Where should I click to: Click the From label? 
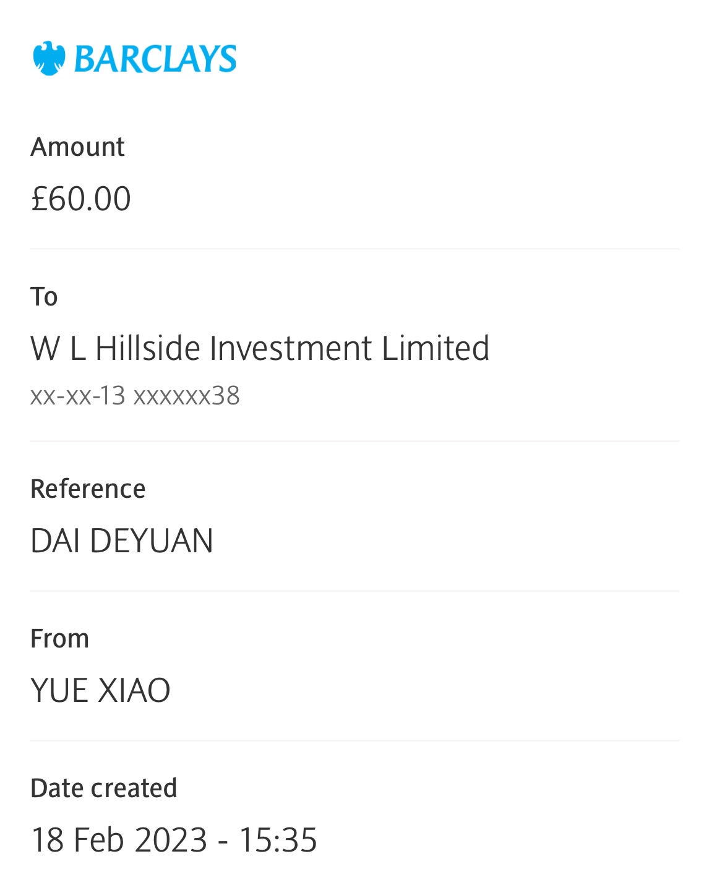[60, 639]
